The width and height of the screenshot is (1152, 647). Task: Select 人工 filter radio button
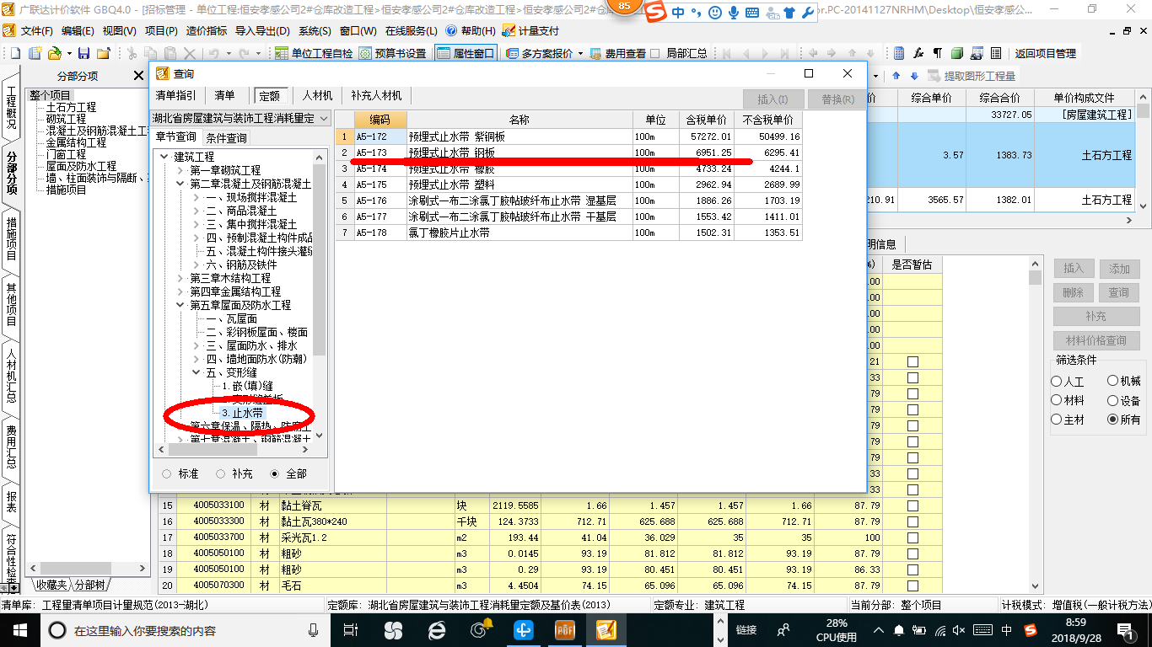point(1057,382)
